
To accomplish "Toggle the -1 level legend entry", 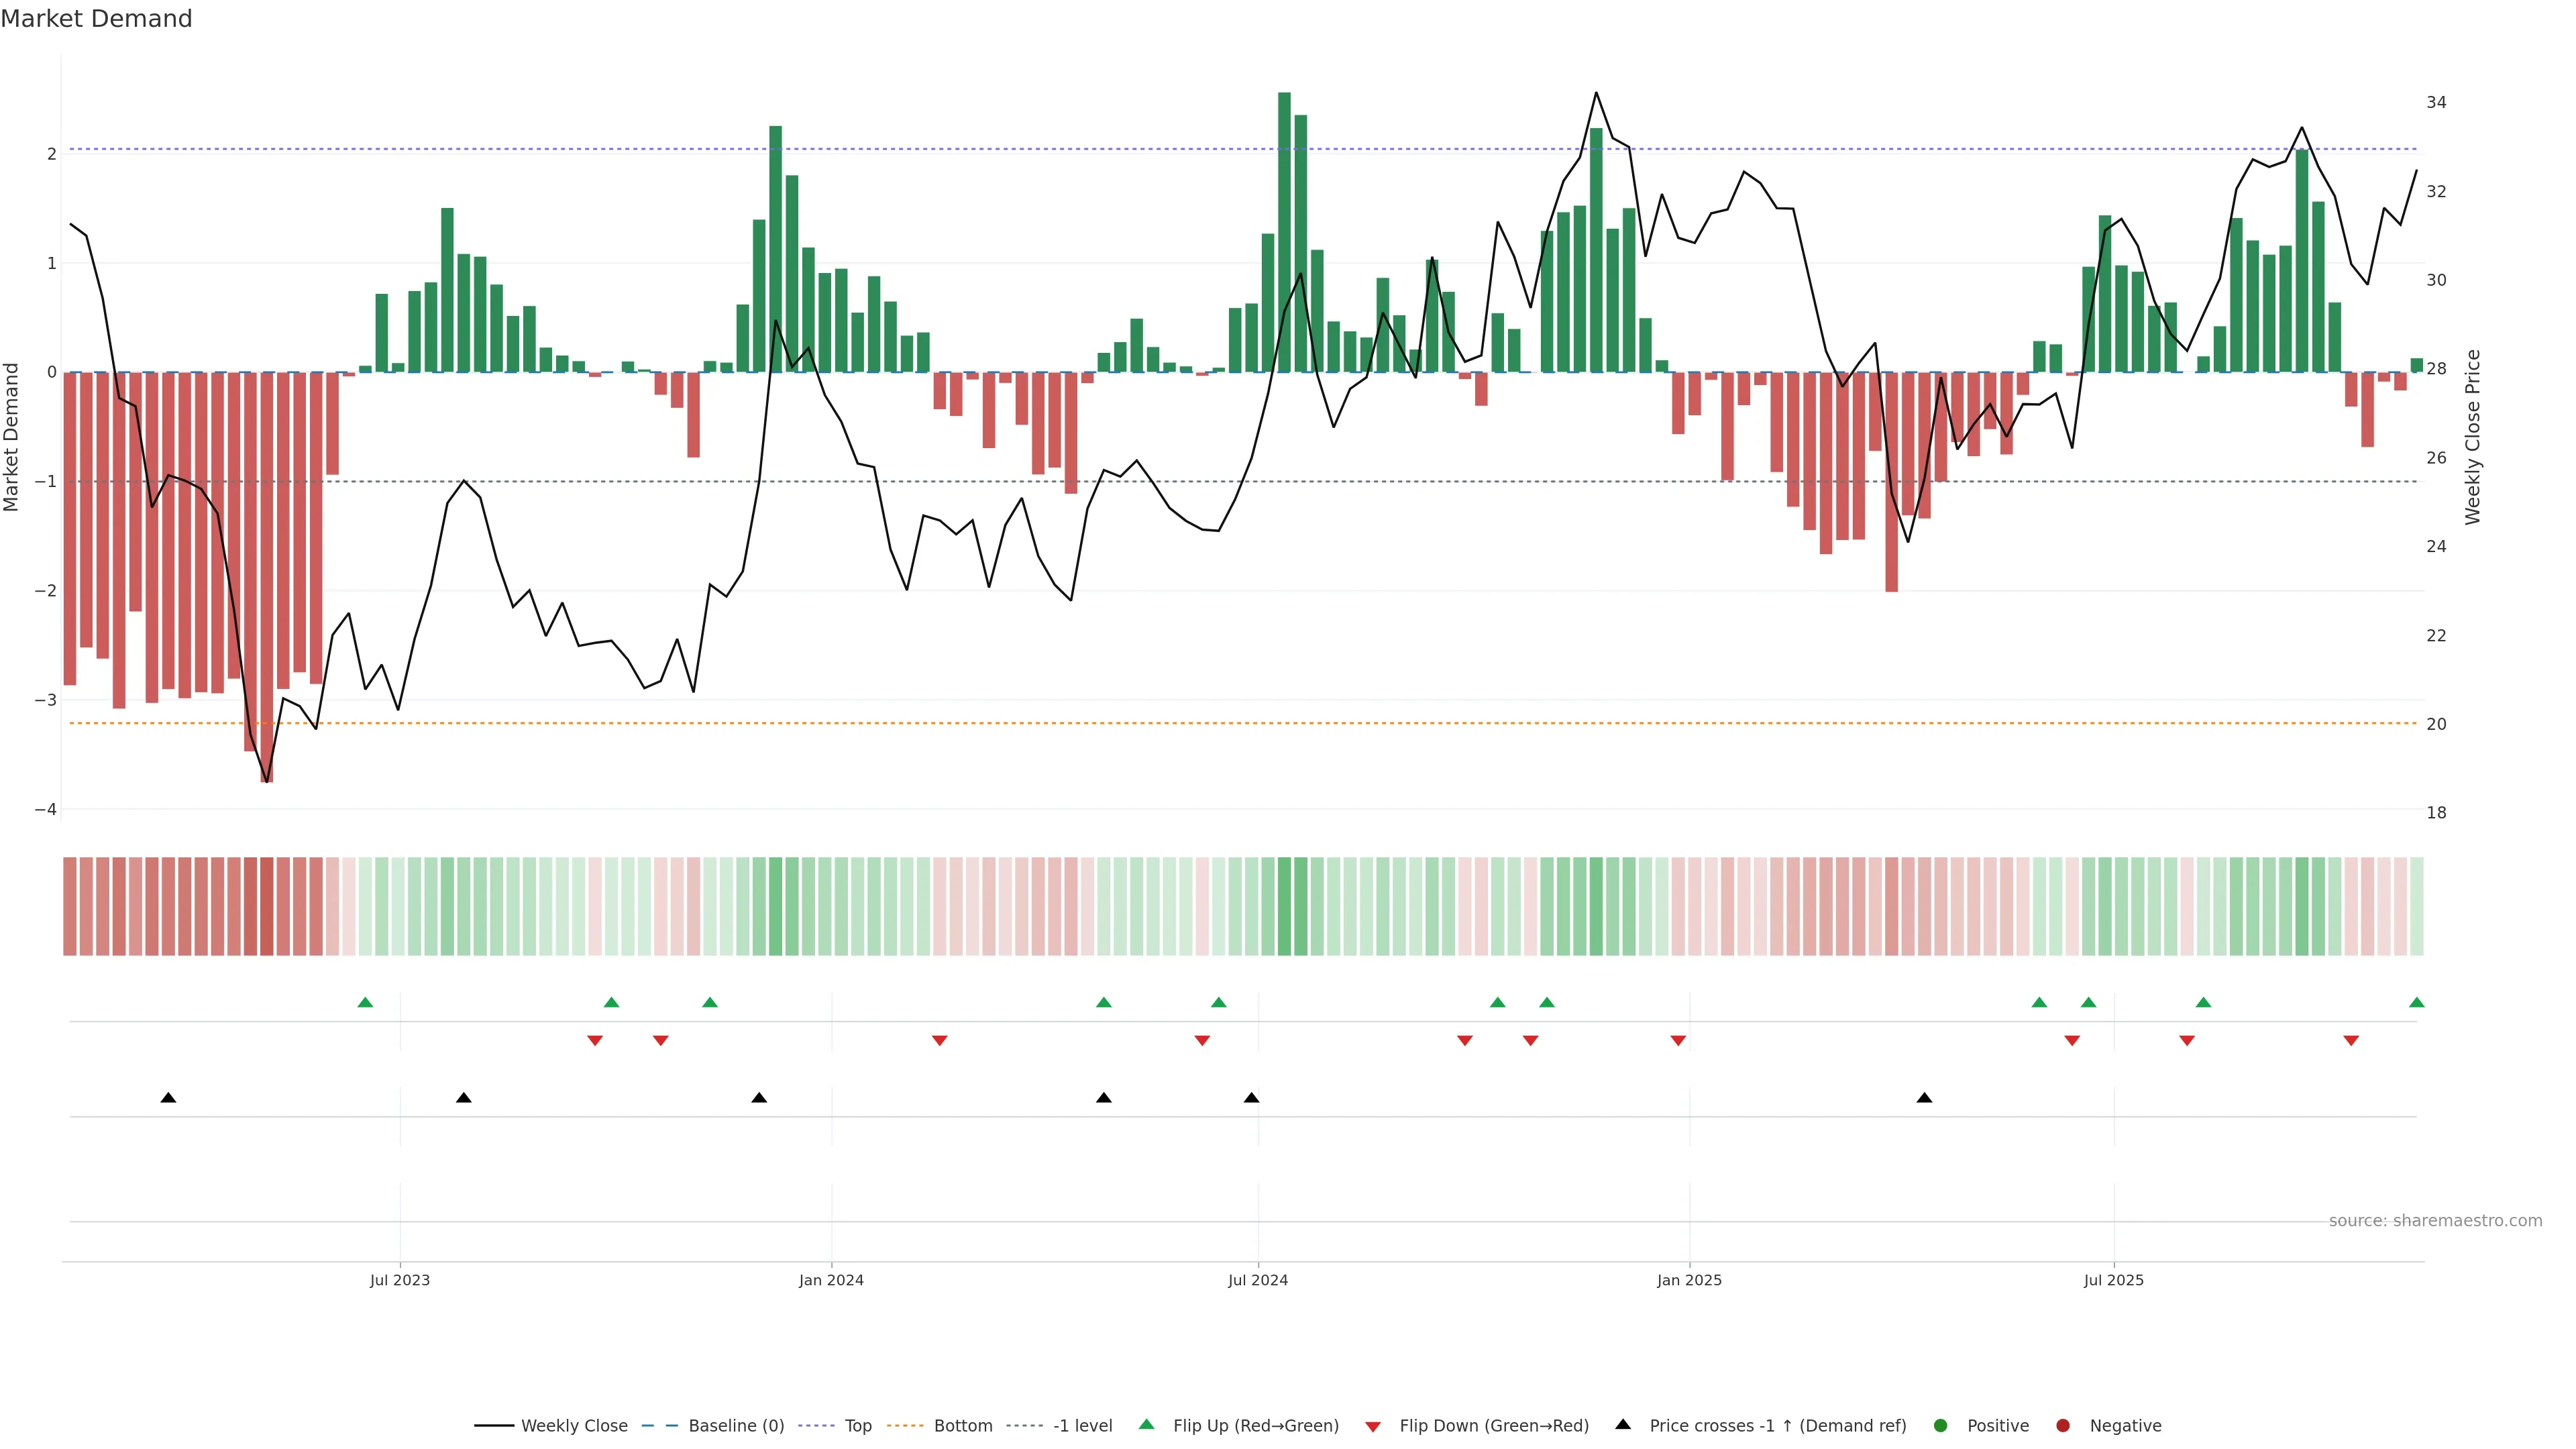I will pyautogui.click(x=1082, y=1425).
